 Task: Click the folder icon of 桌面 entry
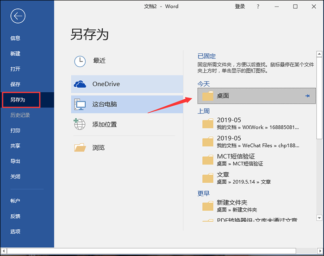[x=208, y=96]
